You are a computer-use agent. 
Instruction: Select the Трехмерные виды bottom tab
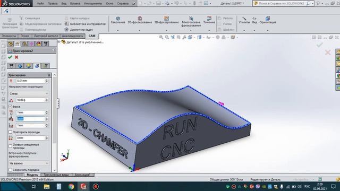pyautogui.click(x=56, y=175)
